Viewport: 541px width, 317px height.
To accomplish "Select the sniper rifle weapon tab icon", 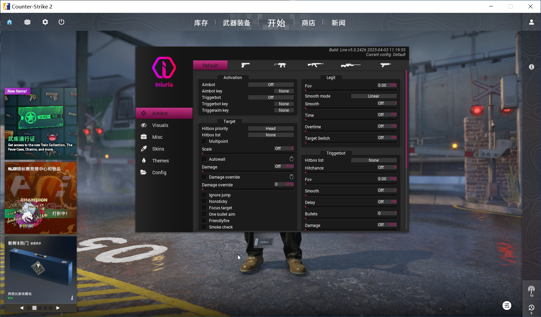I will (350, 65).
